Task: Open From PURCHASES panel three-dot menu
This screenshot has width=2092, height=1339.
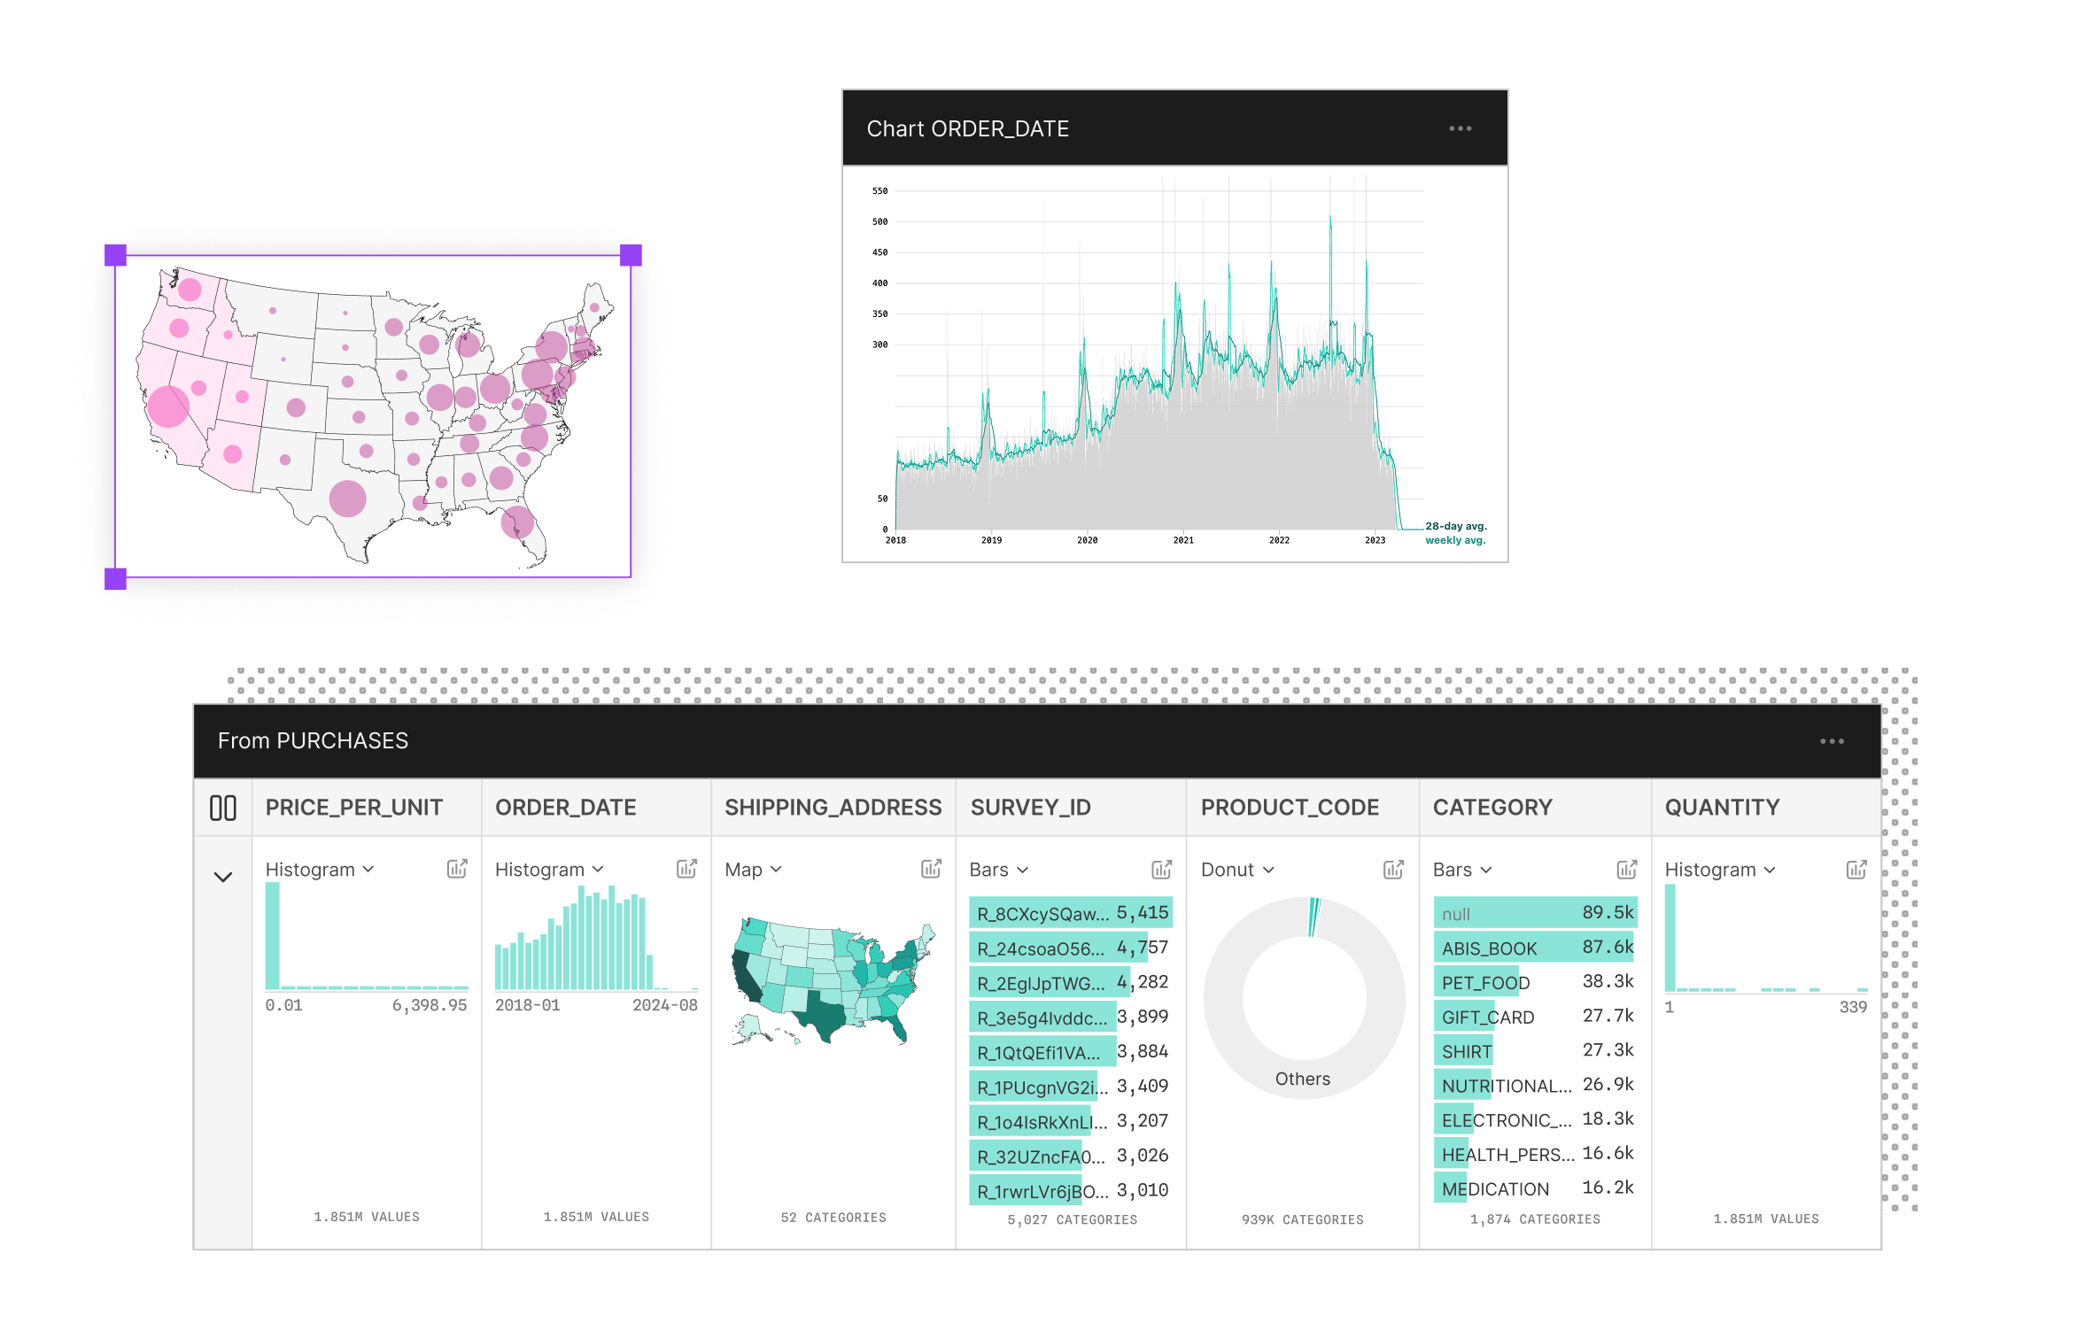Action: 1832,741
